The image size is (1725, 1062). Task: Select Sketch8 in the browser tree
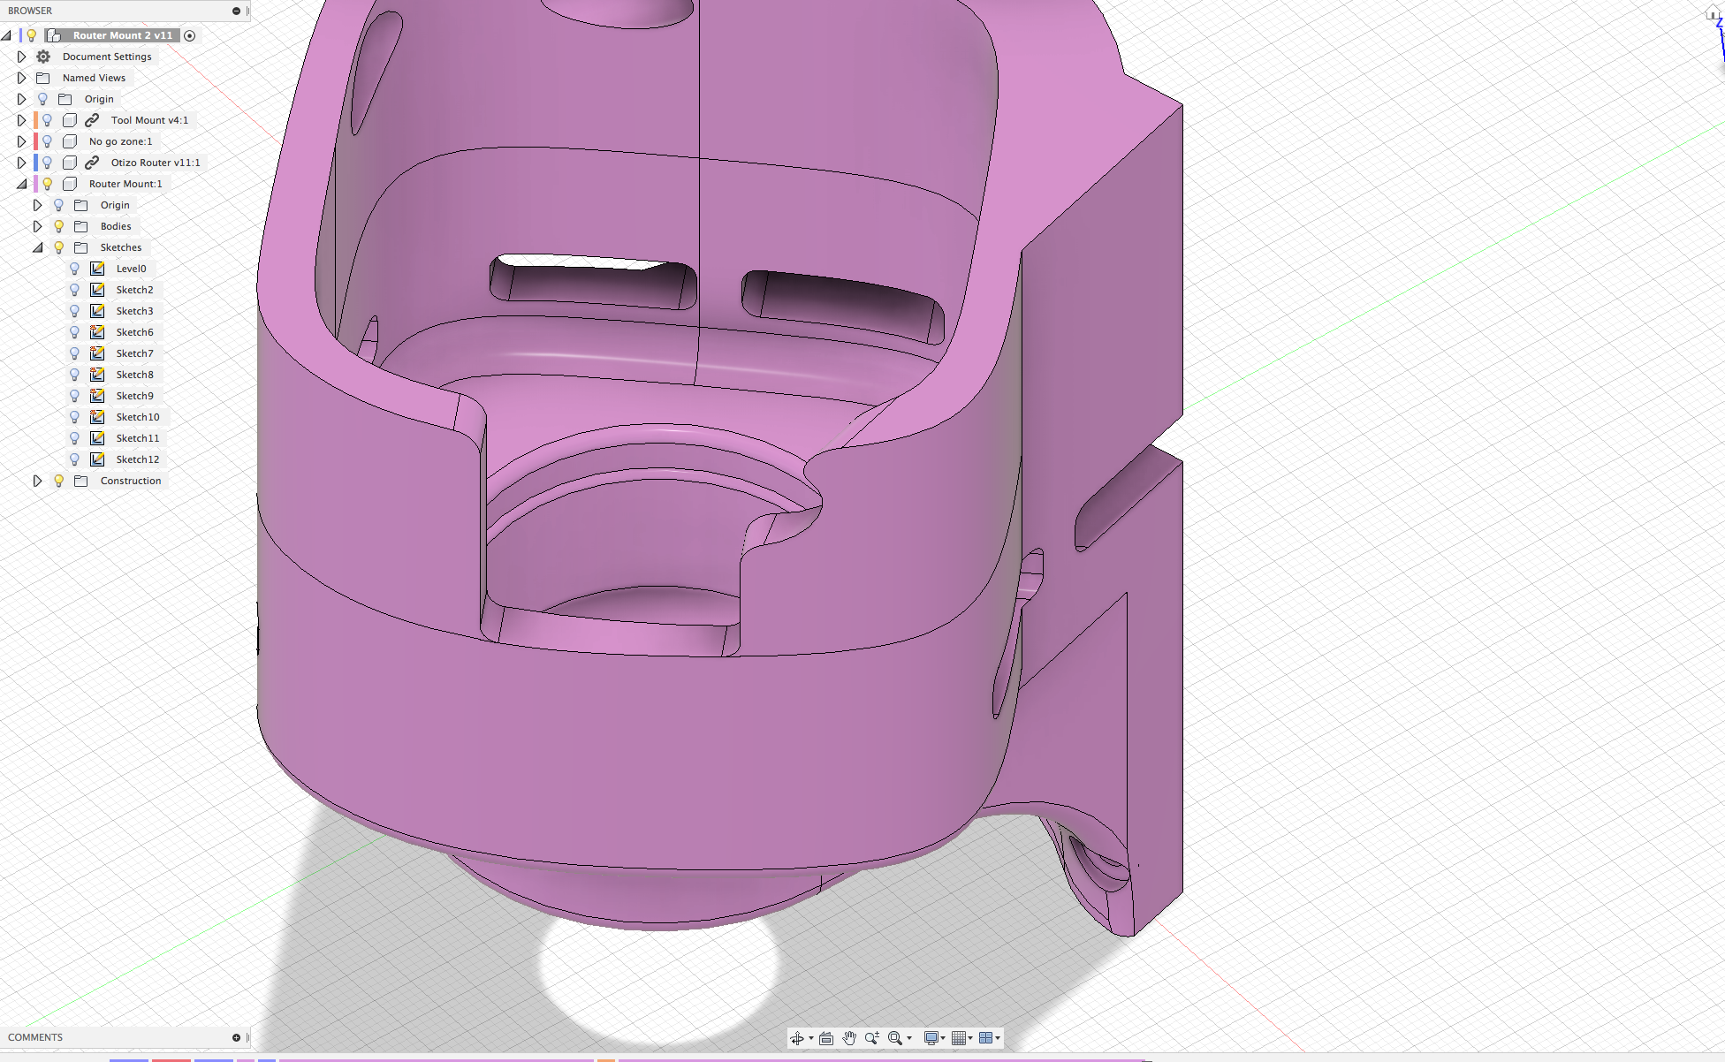pyautogui.click(x=134, y=375)
